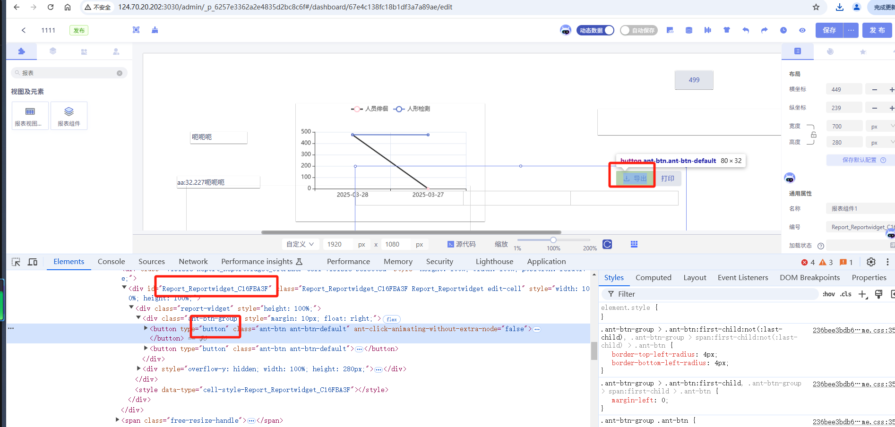This screenshot has height=427, width=895.
Task: Open the DevTools Console tab
Action: pos(112,262)
